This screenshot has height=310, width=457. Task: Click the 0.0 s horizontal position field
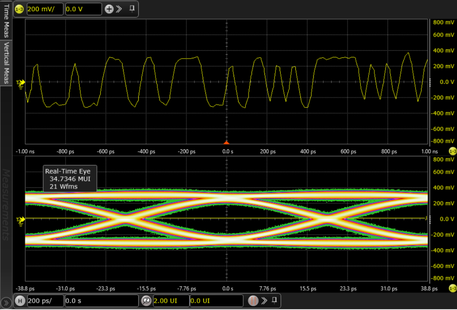(102, 301)
